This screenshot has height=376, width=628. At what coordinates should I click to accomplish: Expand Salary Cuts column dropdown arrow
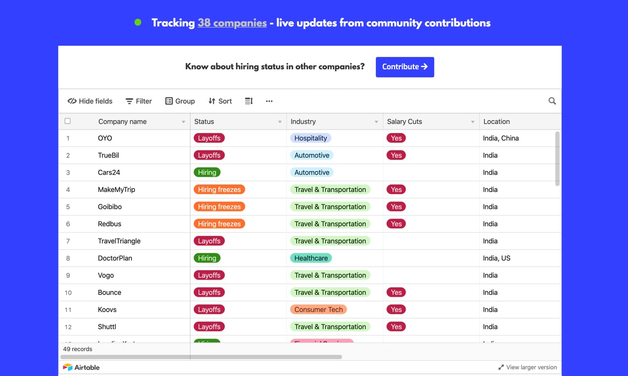click(473, 122)
